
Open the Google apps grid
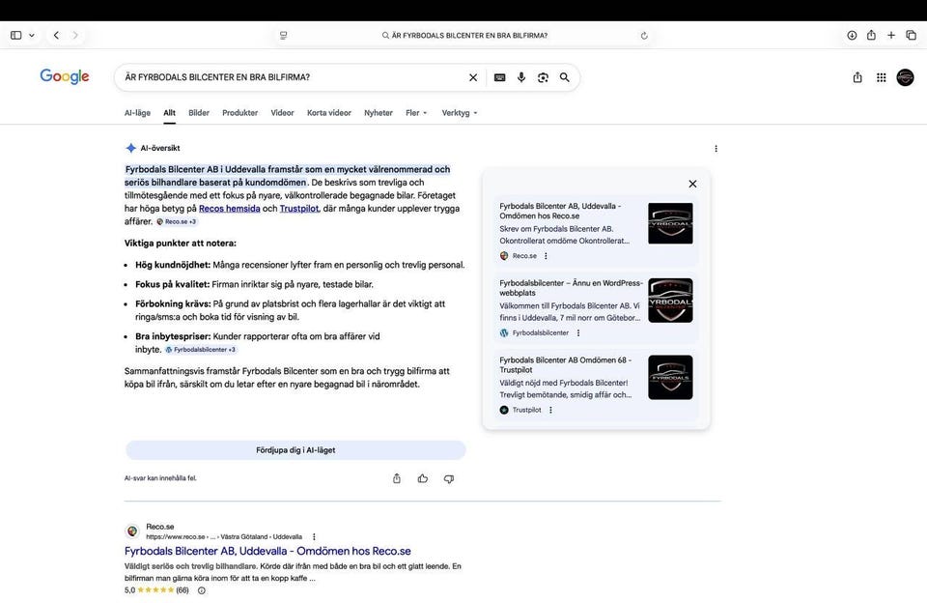tap(881, 77)
